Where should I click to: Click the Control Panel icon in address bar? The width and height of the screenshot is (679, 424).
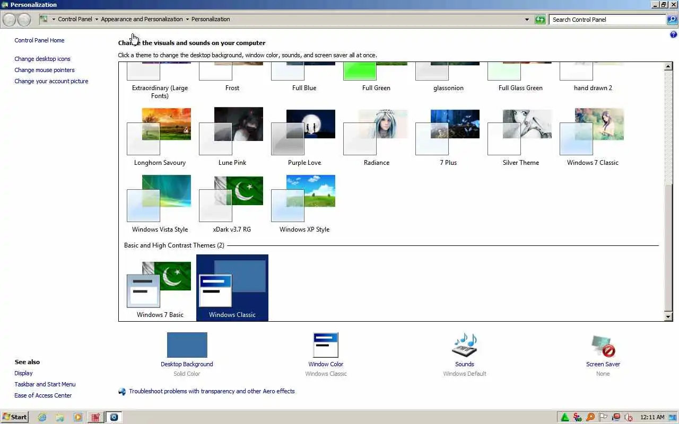coord(44,19)
